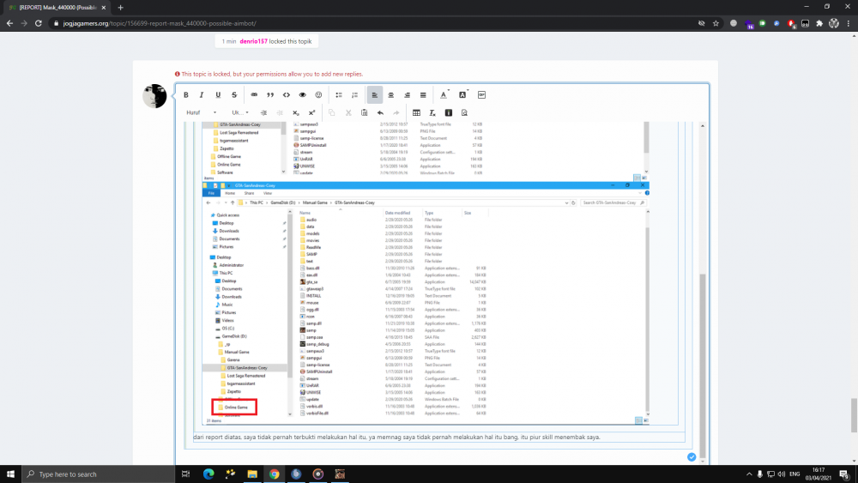Preview the reply content
This screenshot has width=858, height=483.
464,112
